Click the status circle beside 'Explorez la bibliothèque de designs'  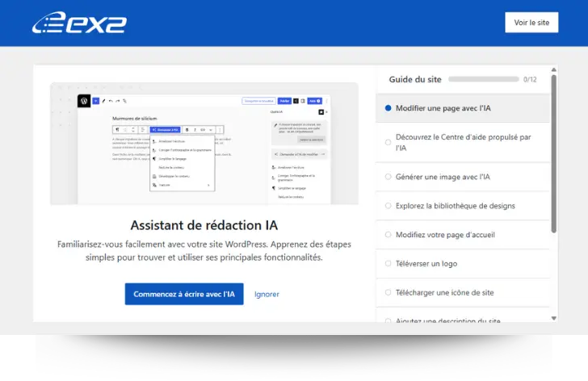click(x=388, y=206)
